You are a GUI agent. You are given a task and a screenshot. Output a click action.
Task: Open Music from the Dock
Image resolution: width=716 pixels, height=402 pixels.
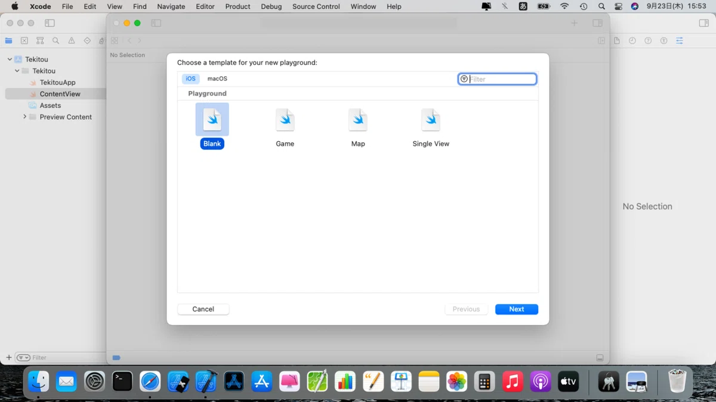coord(513,381)
